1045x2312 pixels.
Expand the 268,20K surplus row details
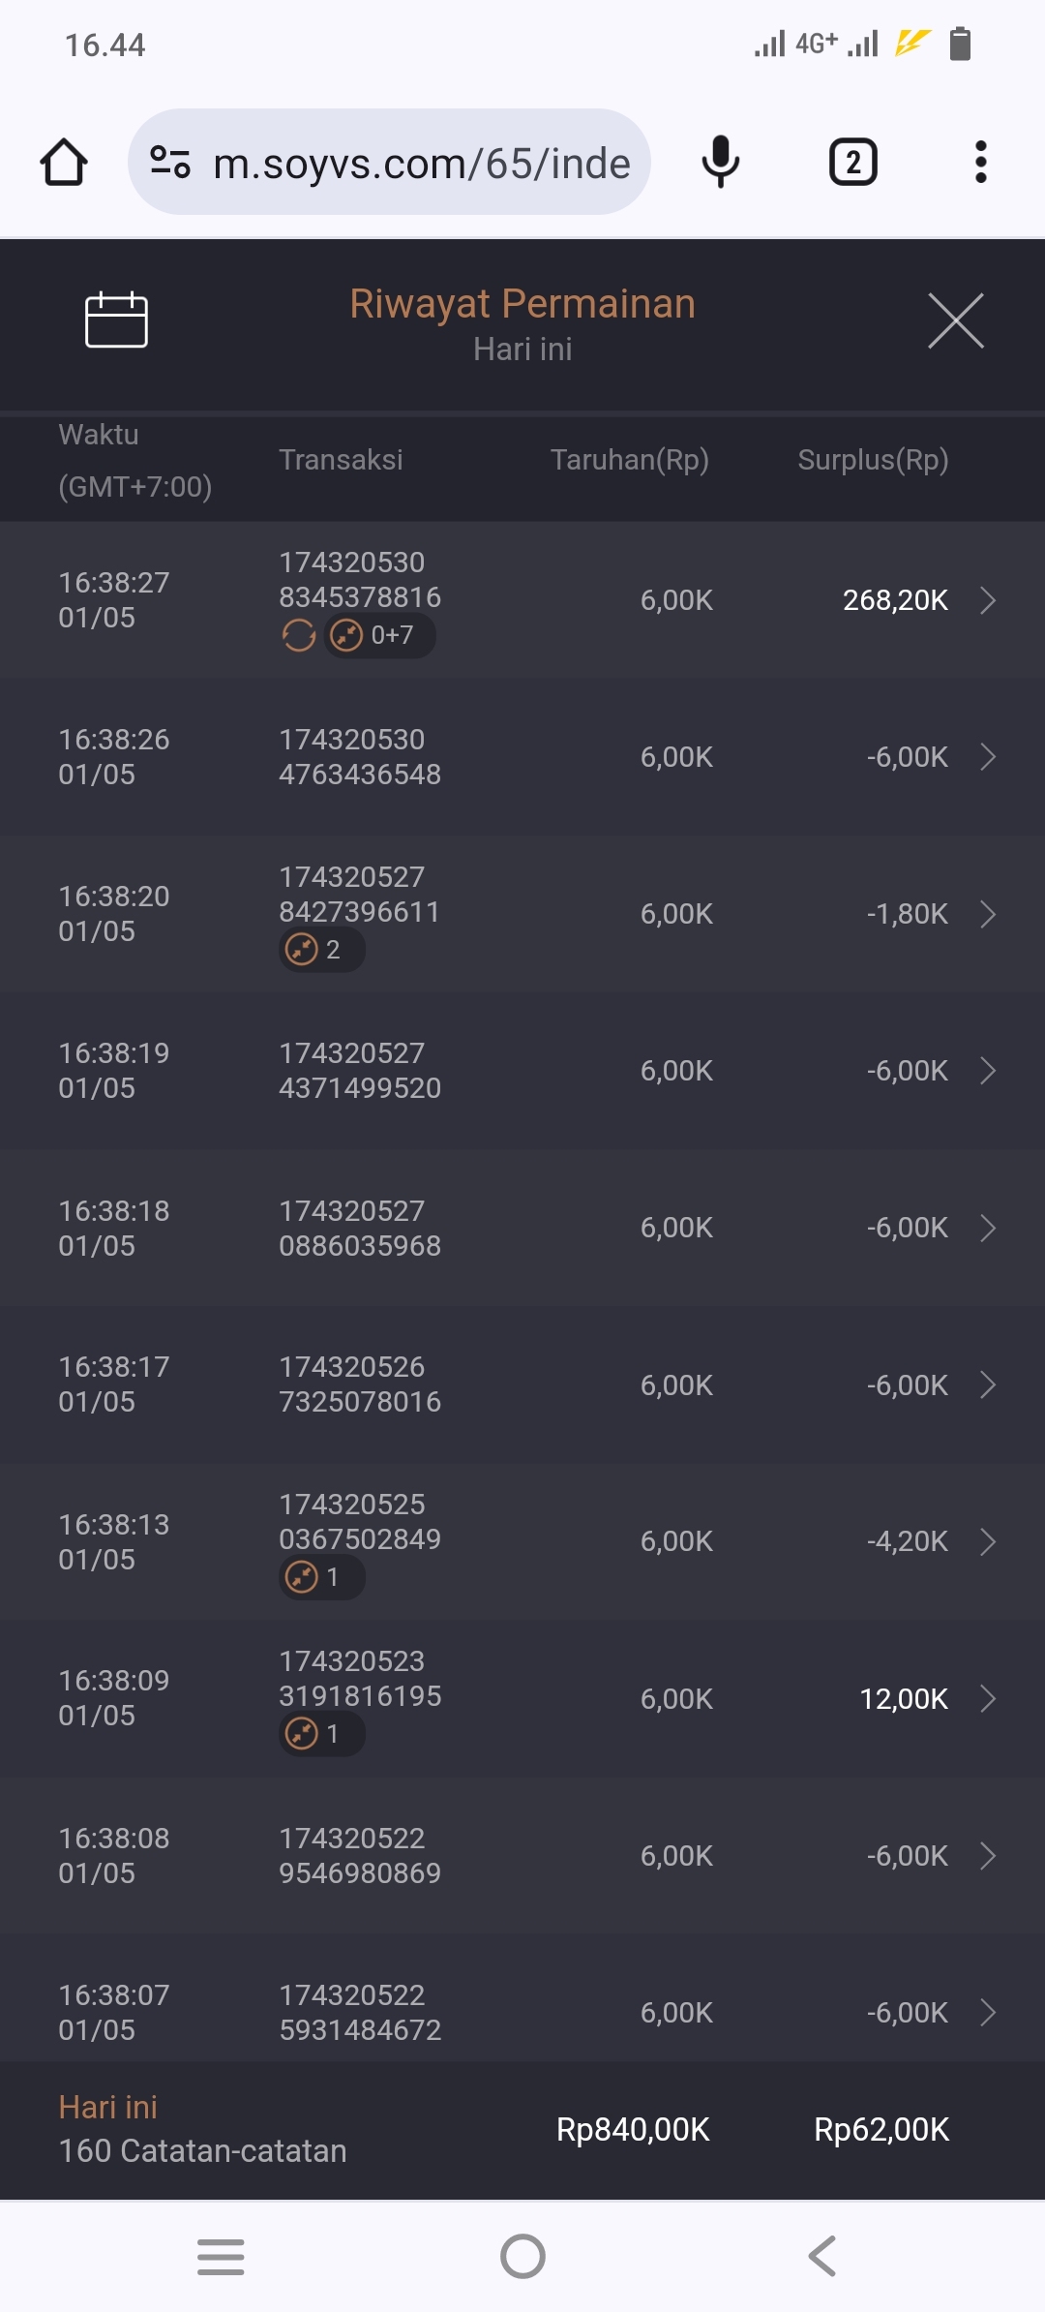pos(987,600)
